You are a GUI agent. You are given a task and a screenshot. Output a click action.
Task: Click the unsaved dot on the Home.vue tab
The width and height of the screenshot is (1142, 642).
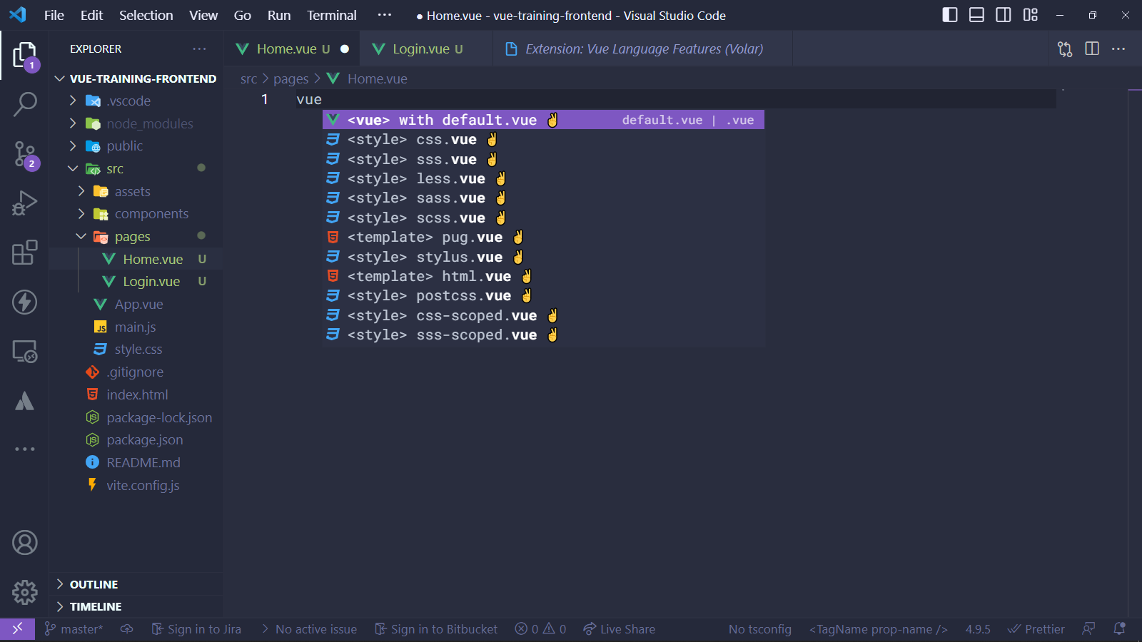tap(345, 49)
